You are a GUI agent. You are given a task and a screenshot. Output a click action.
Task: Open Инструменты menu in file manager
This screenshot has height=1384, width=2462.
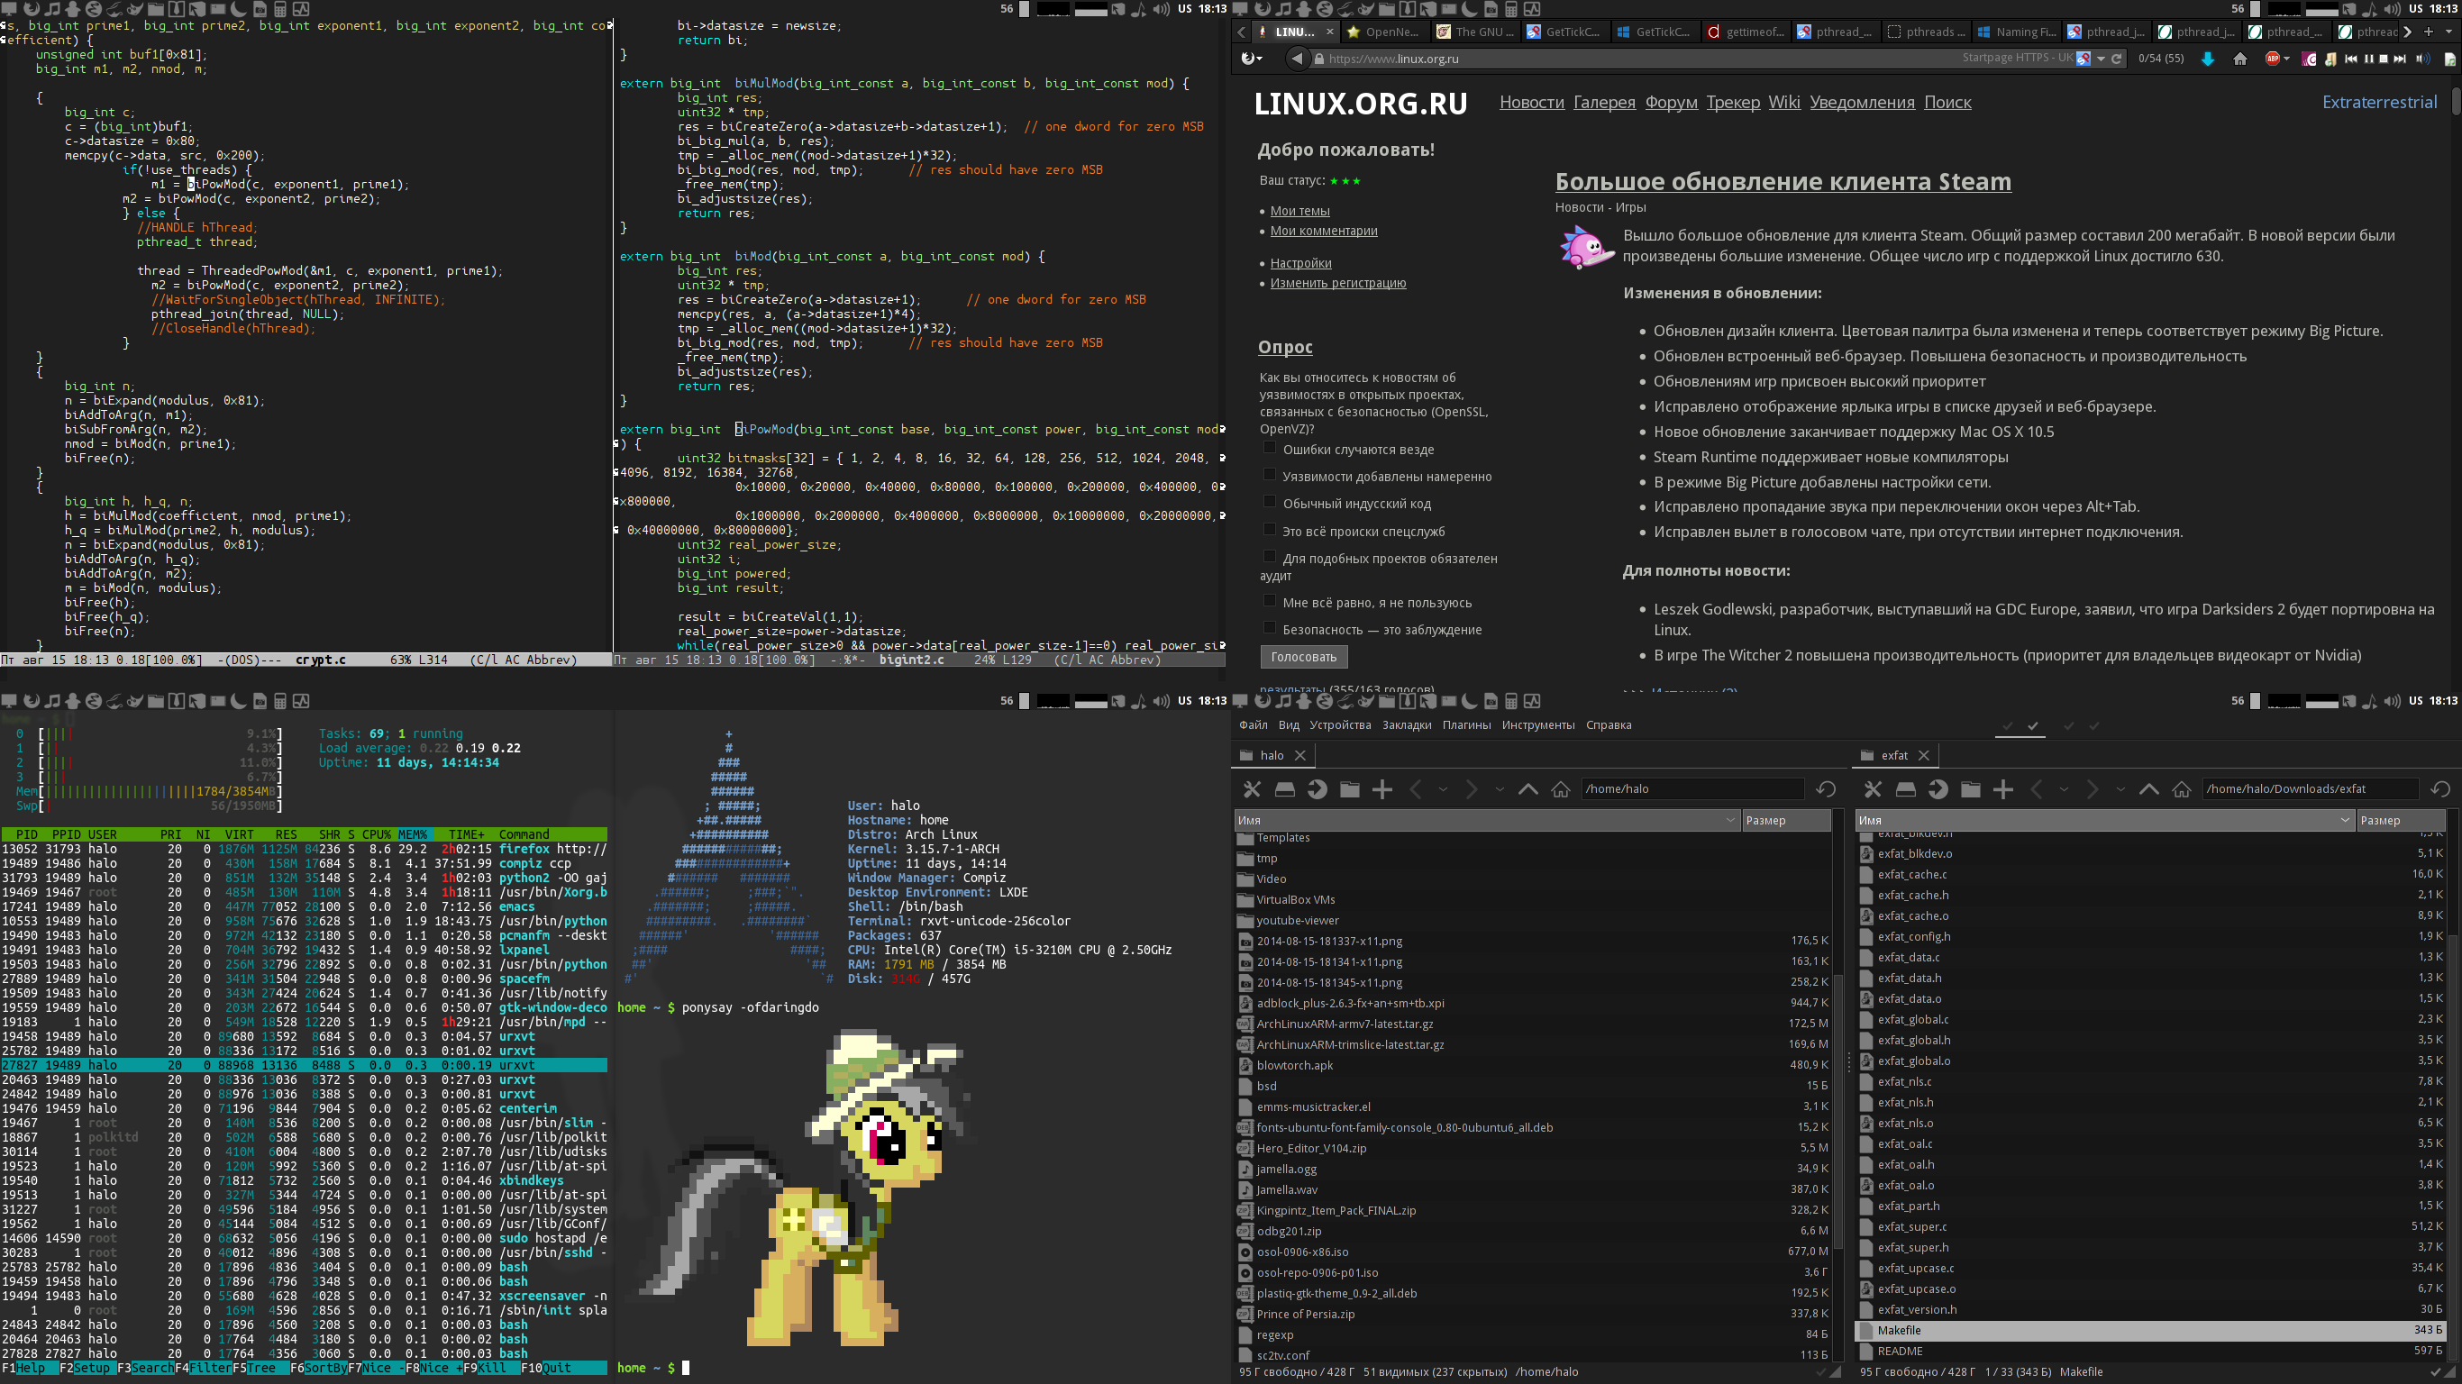pos(1537,725)
